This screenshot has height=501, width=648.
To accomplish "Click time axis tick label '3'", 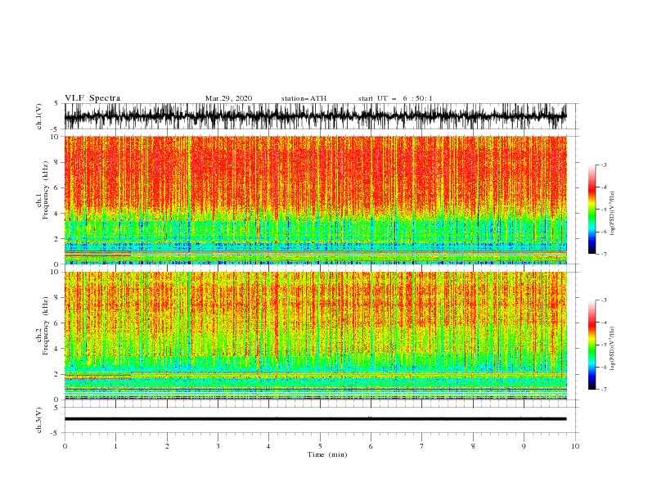I will (218, 446).
